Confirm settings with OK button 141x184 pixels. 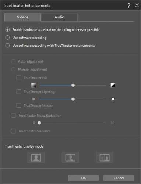click(x=84, y=178)
